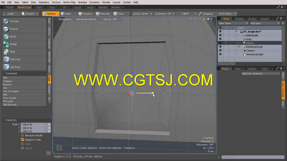Enable the Absolute Handle checkbox
The image size is (287, 161).
tap(22, 136)
